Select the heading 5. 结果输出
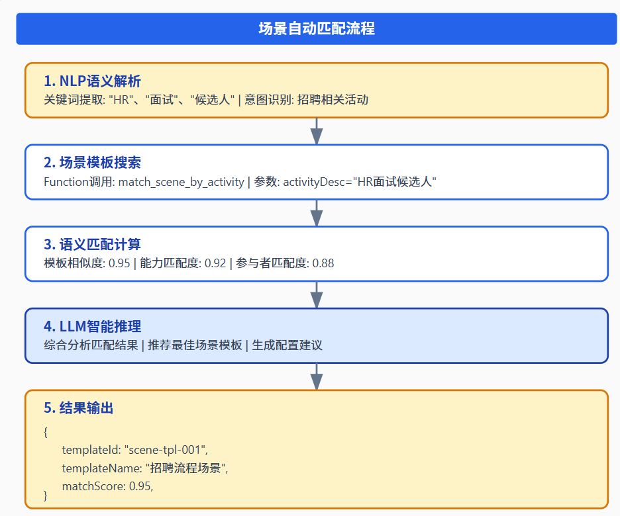 [79, 408]
